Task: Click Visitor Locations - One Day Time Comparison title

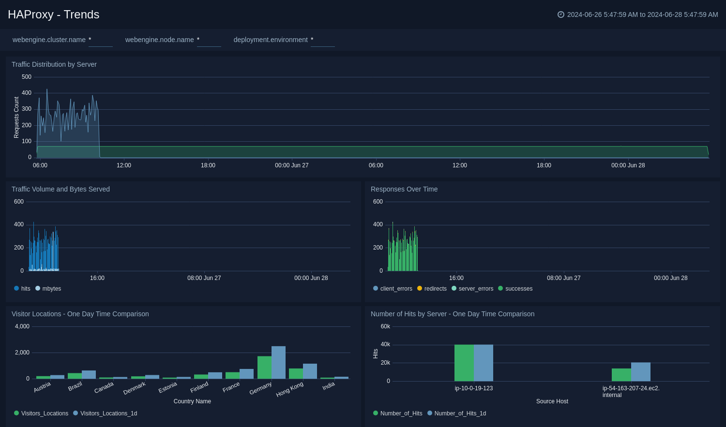Action: coord(80,314)
